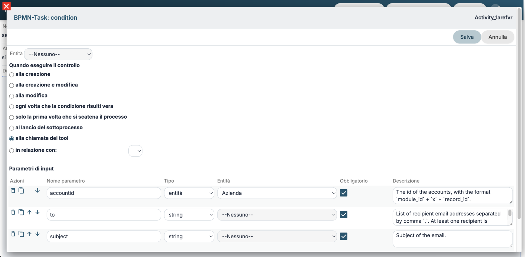Viewport: 525px width, 257px height.
Task: Delete the subject parameter row
Action: (13, 234)
